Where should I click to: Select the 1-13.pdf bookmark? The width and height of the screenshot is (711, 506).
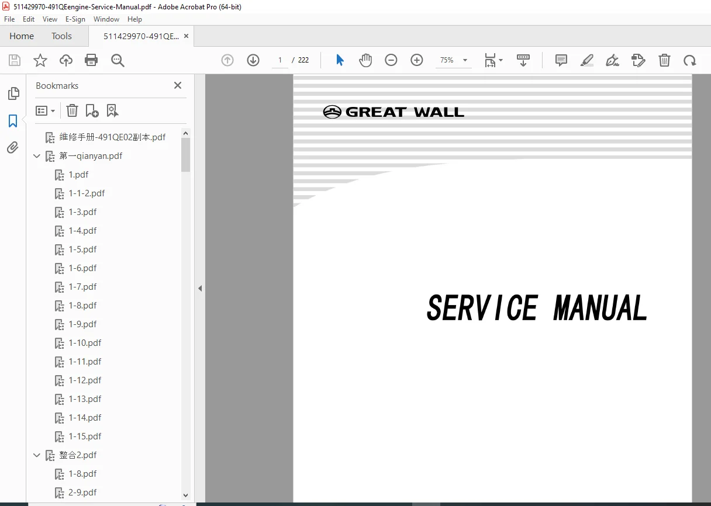pyautogui.click(x=85, y=399)
